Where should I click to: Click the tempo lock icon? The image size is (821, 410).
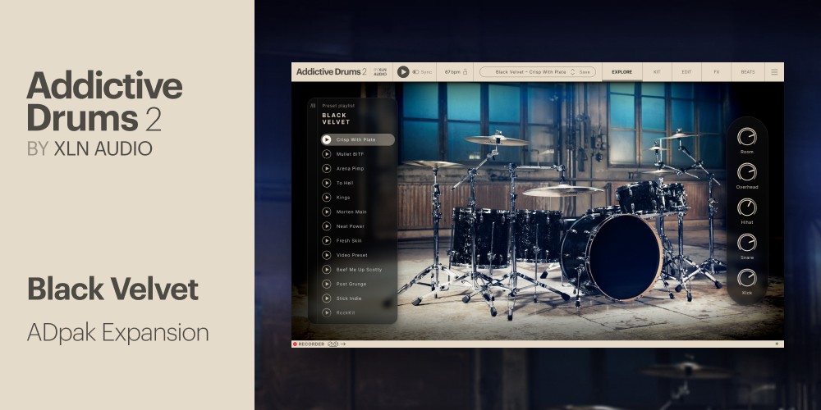point(466,72)
